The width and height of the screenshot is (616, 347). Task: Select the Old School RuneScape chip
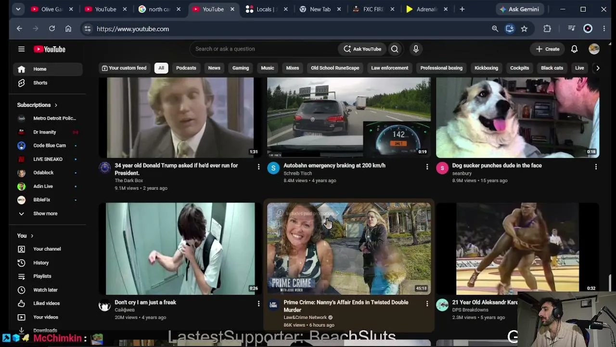pyautogui.click(x=335, y=68)
